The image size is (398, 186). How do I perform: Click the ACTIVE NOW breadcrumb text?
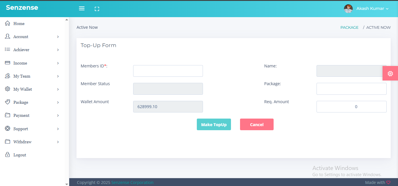(378, 27)
